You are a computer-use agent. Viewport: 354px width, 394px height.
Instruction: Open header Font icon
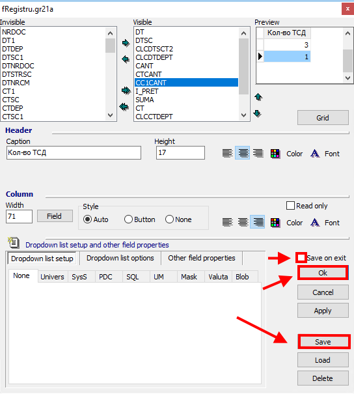point(315,154)
